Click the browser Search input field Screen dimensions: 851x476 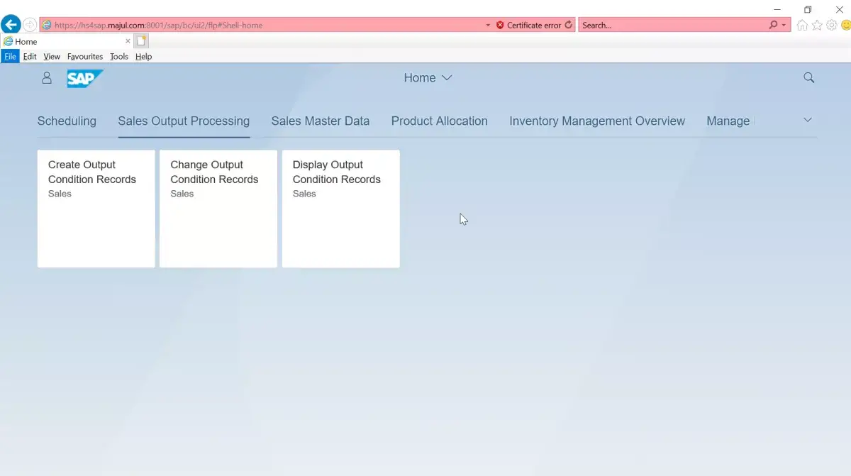click(x=673, y=25)
